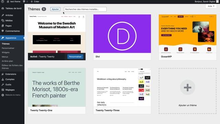The height and width of the screenshot is (124, 220).
Task: Click the Réglages settings icon
Action: (3, 90)
